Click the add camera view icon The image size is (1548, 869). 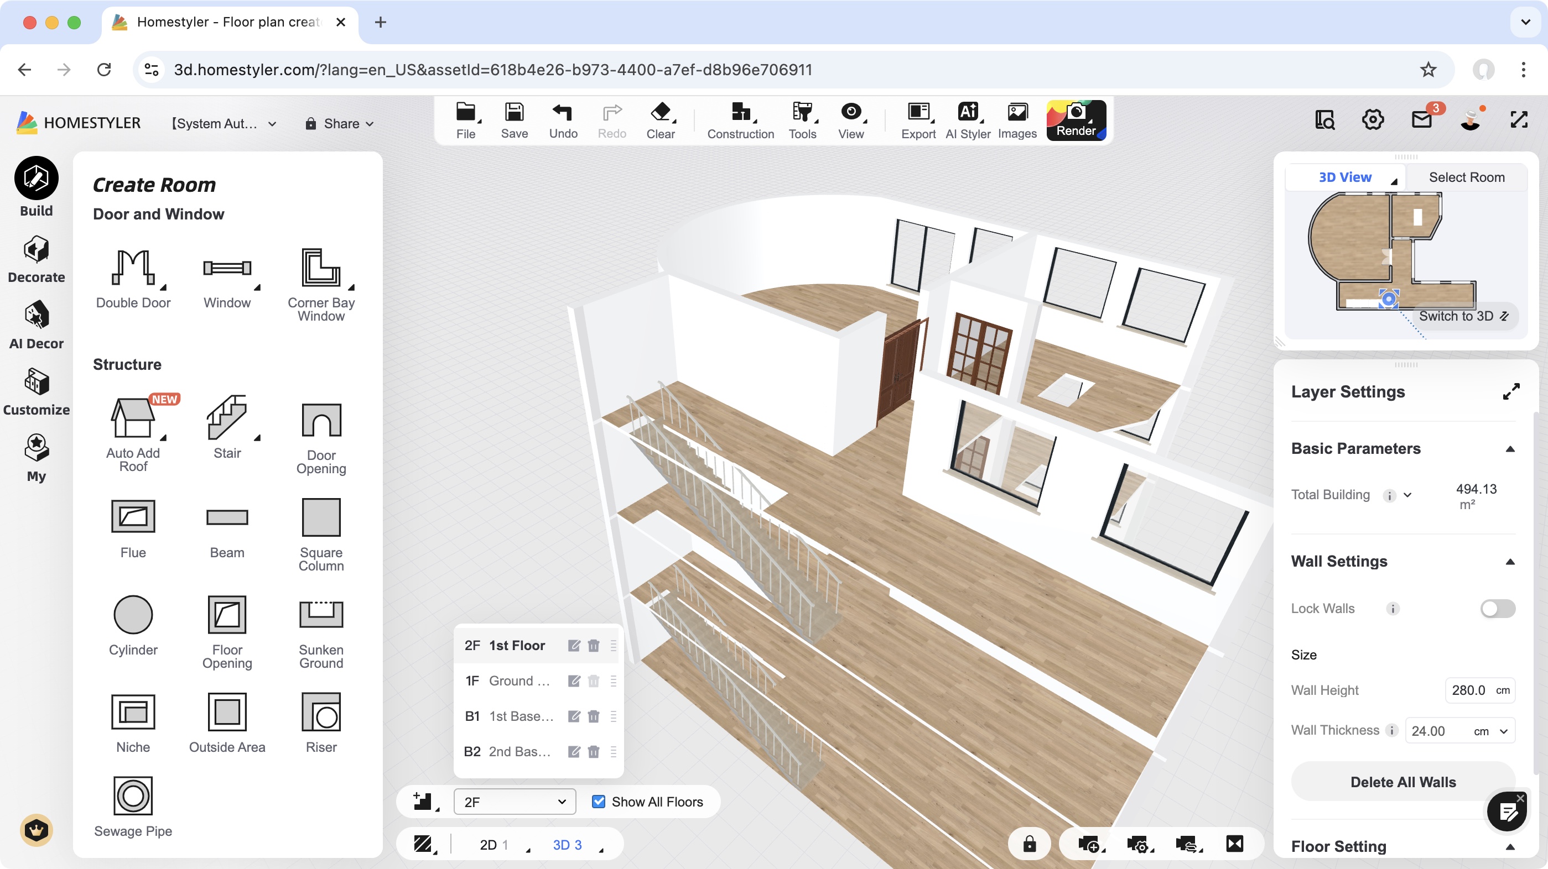pyautogui.click(x=1090, y=844)
